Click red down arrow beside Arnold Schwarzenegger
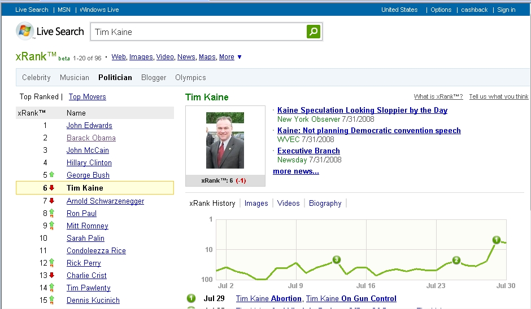The image size is (531, 309). [x=52, y=201]
